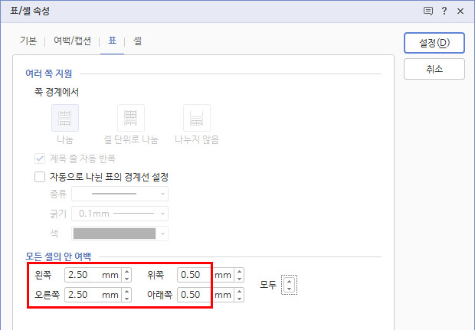Toggle 제목 줄 자동 반복 checkbox
Viewport: 475px width, 330px height.
tap(40, 158)
